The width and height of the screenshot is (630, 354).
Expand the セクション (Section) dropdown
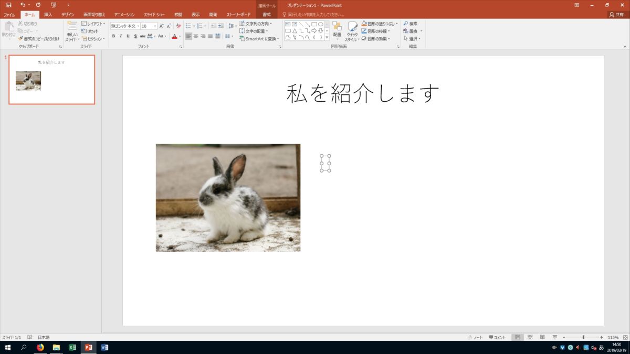93,38
